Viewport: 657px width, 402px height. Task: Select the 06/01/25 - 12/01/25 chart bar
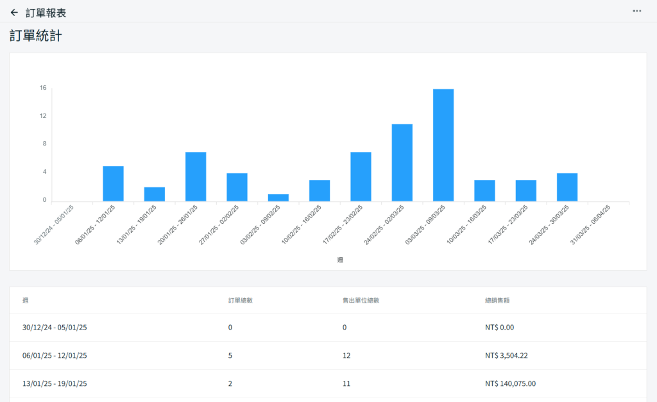[113, 184]
